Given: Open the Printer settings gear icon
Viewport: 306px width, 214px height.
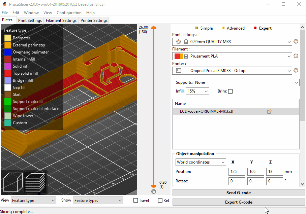Looking at the screenshot, I should [296, 70].
